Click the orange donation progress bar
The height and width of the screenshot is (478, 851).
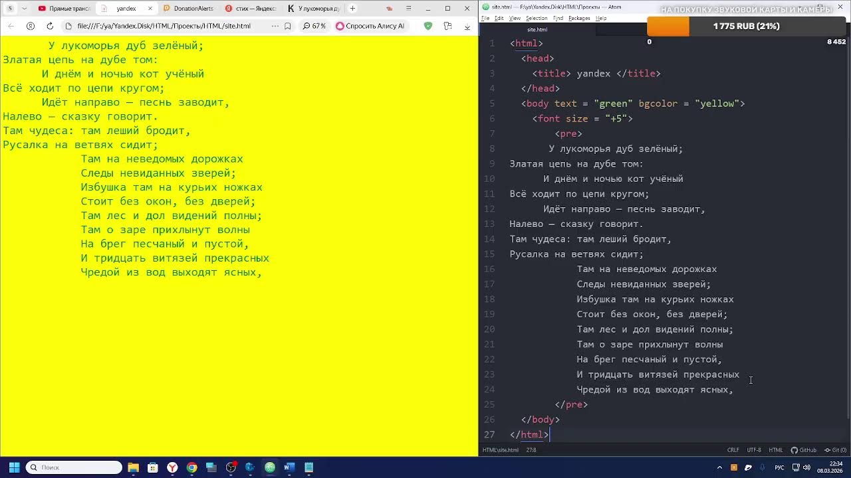(668, 26)
